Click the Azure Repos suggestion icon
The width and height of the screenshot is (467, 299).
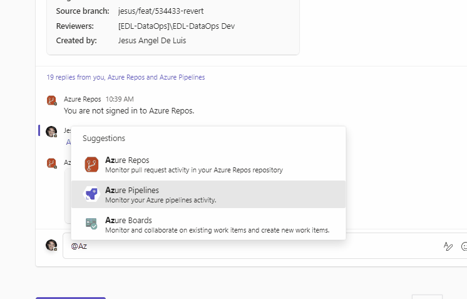coord(91,165)
